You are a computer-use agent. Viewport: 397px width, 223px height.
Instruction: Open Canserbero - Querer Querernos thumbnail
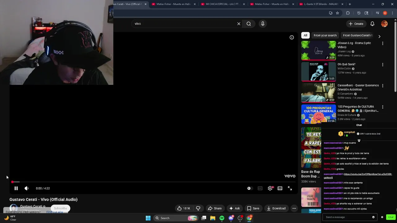coord(319,93)
